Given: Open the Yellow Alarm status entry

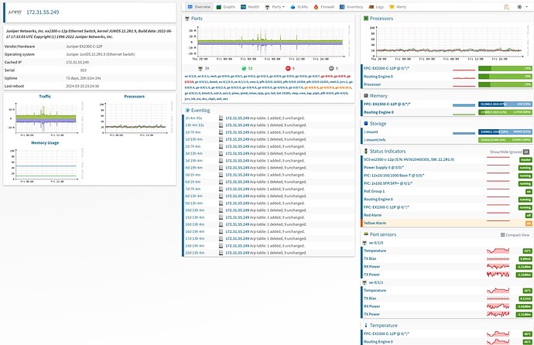Looking at the screenshot, I should [x=375, y=224].
